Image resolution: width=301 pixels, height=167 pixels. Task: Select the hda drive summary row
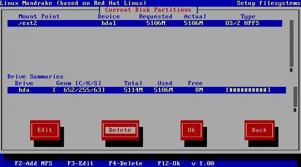[147, 90]
